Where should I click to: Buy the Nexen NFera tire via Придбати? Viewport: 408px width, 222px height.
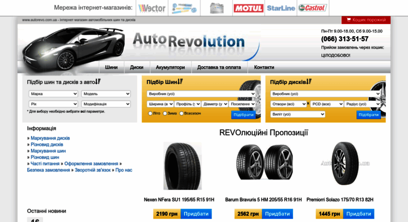click(x=196, y=214)
